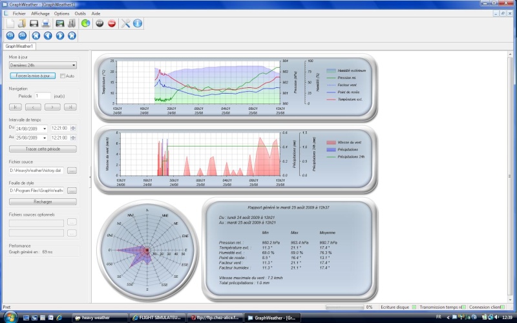
Task: Jump to last period with blue toolbar icon
Action: (72, 36)
